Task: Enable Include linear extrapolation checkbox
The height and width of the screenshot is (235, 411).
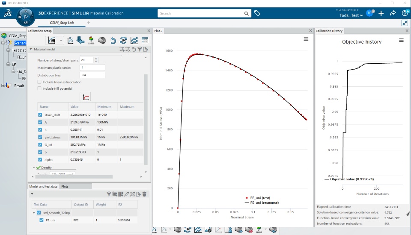Action: tap(39, 82)
